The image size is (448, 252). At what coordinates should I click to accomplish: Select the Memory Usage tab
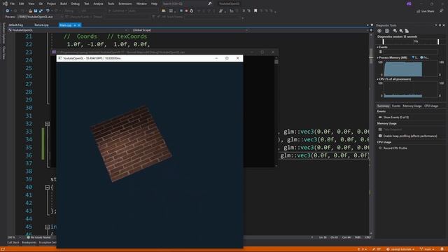(412, 106)
